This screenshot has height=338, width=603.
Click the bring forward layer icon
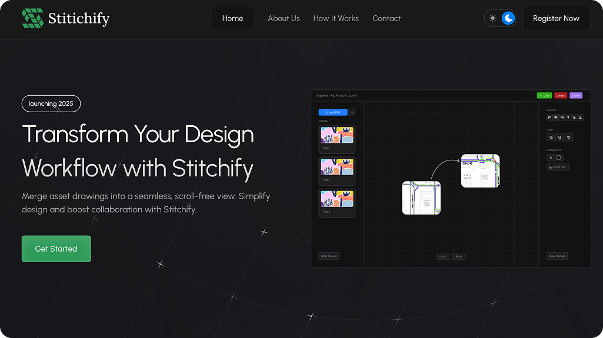551,137
